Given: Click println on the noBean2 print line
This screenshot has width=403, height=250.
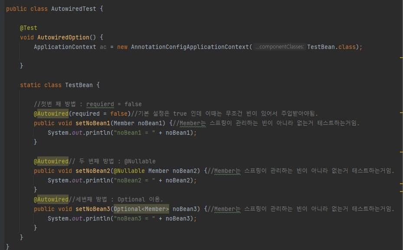Looking at the screenshot, I should [98, 180].
